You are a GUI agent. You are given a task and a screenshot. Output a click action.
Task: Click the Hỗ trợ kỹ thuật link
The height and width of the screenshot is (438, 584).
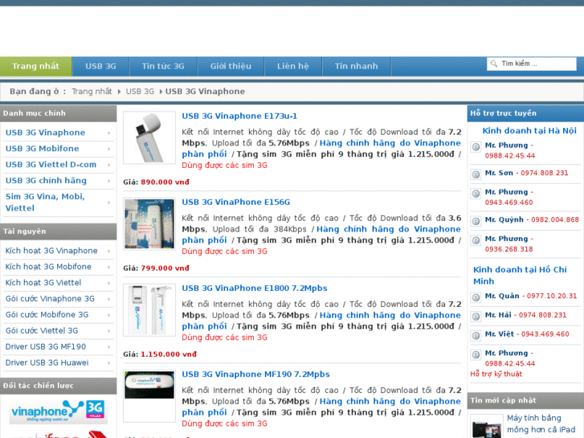[496, 375]
